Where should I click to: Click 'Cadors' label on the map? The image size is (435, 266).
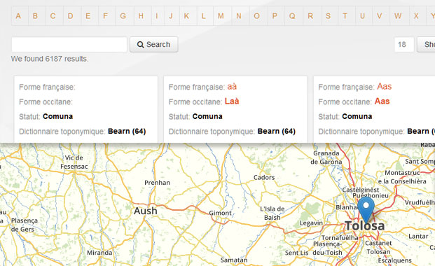[264, 178]
